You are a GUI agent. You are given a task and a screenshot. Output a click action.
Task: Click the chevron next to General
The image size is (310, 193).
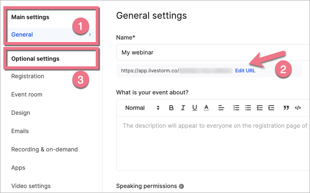pyautogui.click(x=90, y=35)
